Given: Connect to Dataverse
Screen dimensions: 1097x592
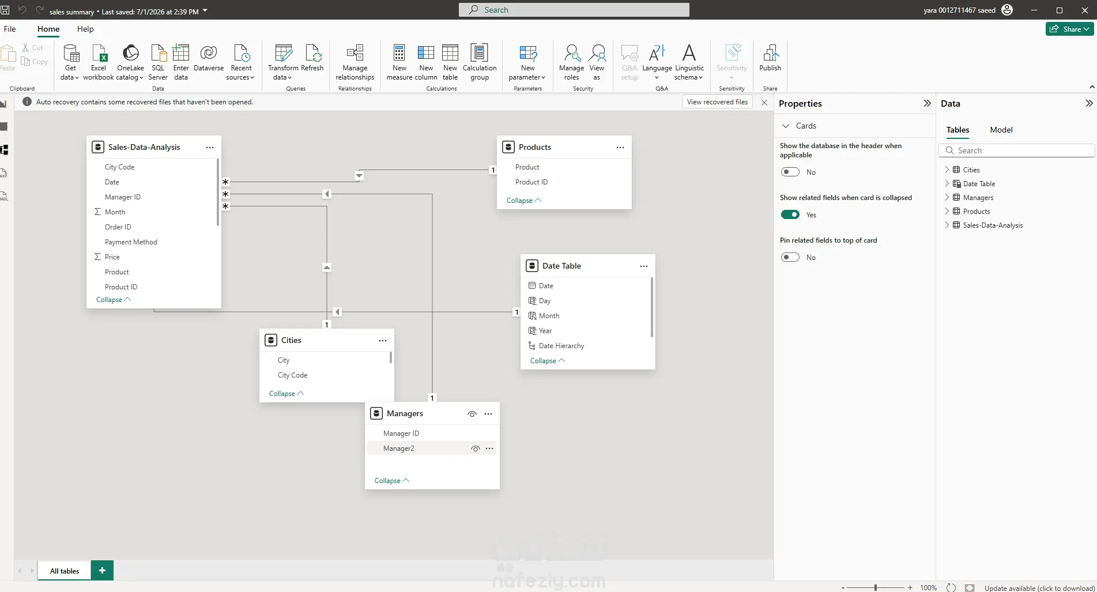Looking at the screenshot, I should click(x=209, y=58).
